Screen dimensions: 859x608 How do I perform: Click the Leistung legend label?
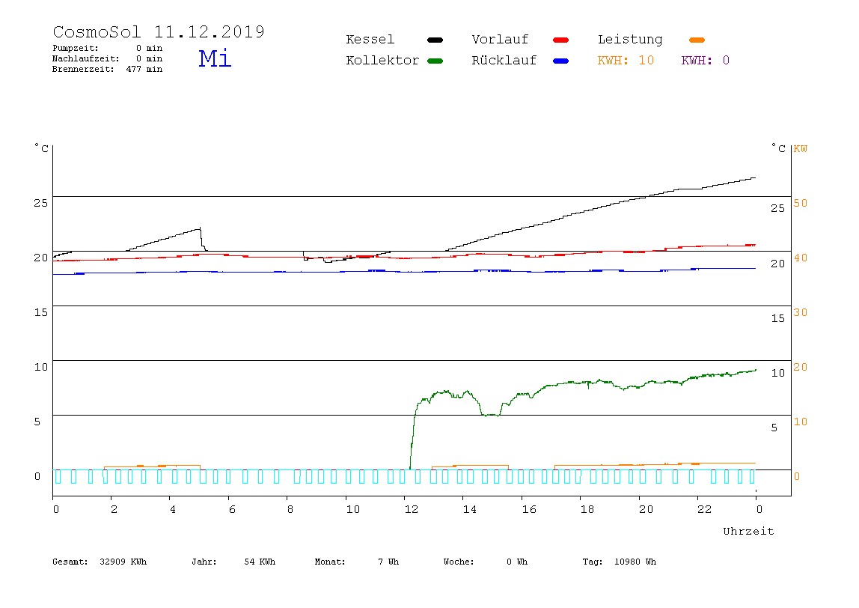(630, 40)
